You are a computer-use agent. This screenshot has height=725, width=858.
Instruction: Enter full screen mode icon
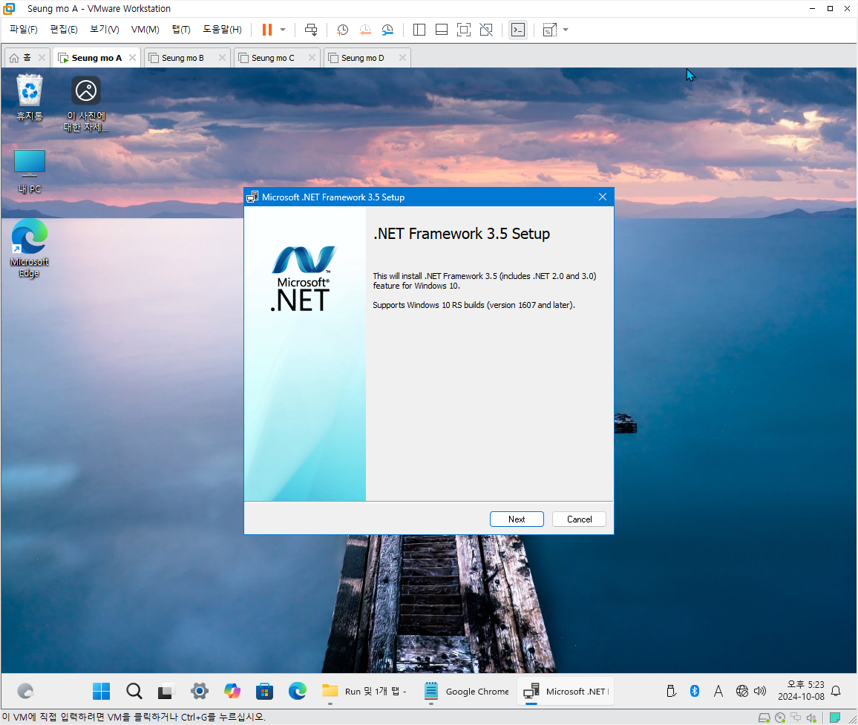coord(463,30)
